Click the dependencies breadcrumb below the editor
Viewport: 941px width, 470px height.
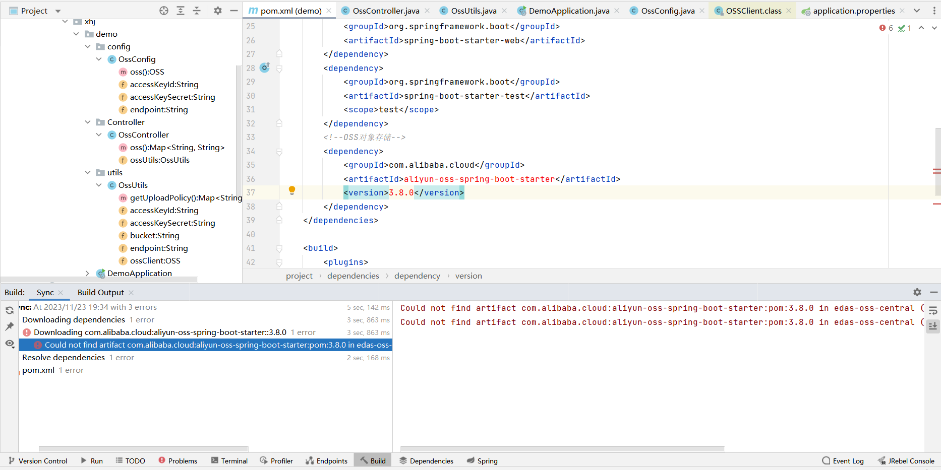(353, 276)
